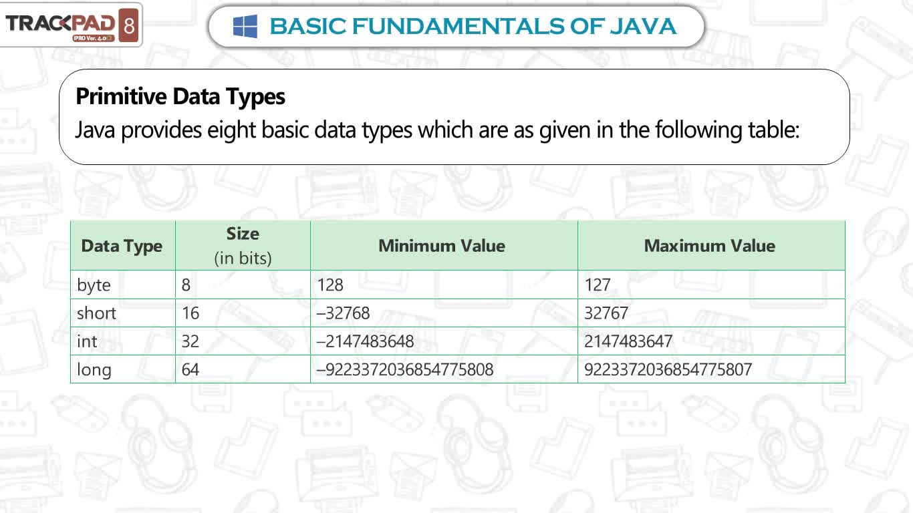Click the Maximum Value column header
913x513 pixels.
(x=711, y=246)
